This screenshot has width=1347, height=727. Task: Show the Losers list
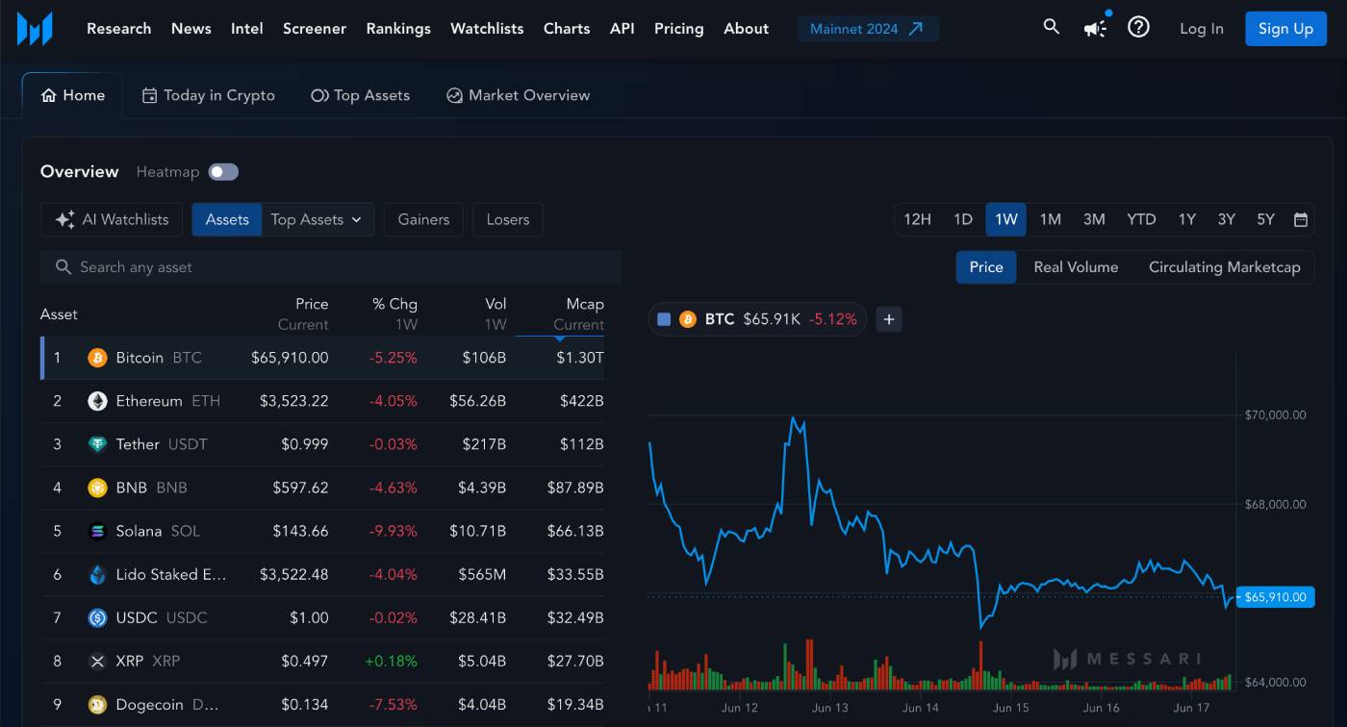(508, 219)
